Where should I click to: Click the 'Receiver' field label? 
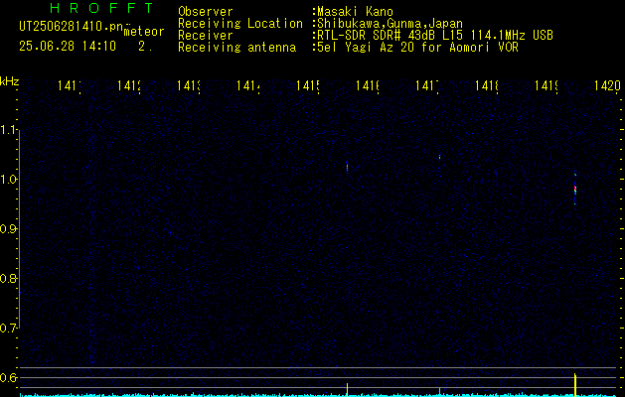point(206,36)
